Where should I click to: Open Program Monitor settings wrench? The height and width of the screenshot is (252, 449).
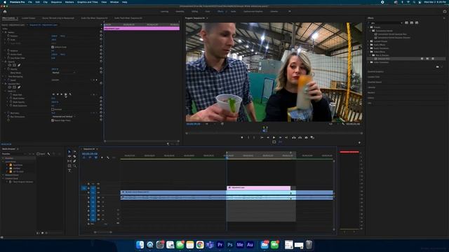[x=343, y=124]
